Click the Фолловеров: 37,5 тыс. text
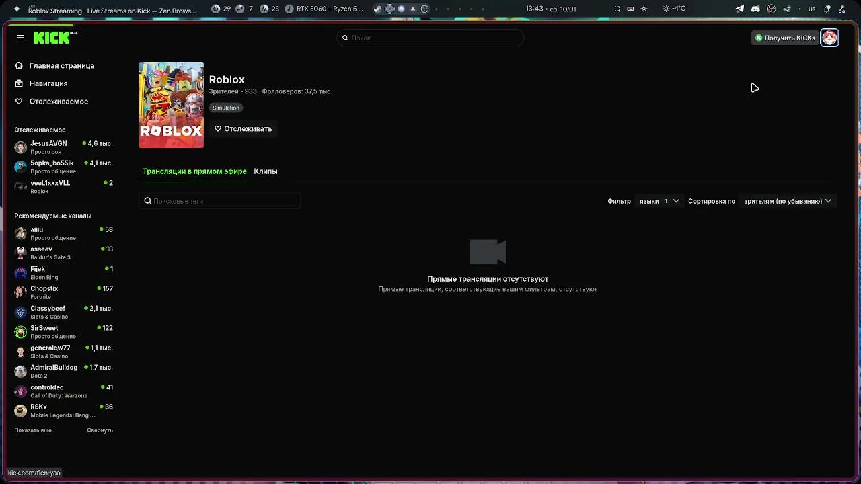 tap(297, 91)
